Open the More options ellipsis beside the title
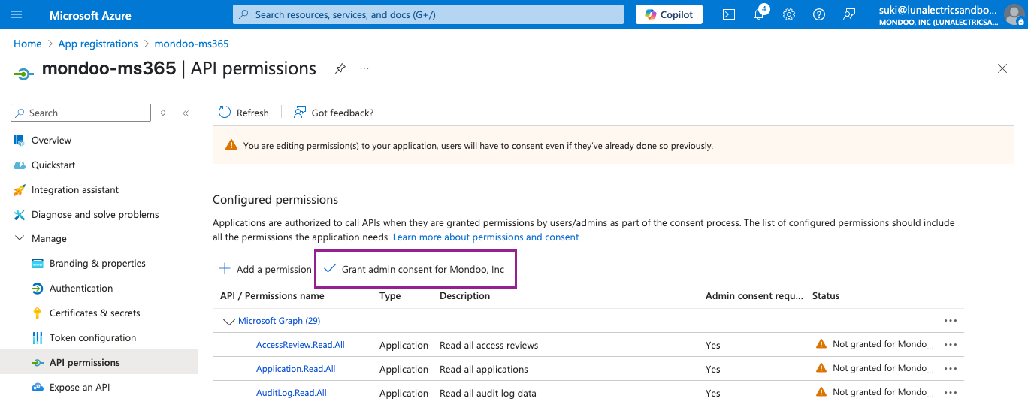 (364, 68)
